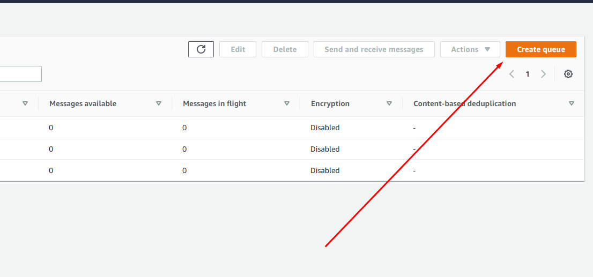Click sort arrow beside Content-based deduplication
This screenshot has width=593, height=277.
[x=572, y=103]
